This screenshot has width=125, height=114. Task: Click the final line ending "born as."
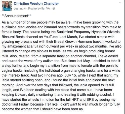click(x=43, y=109)
